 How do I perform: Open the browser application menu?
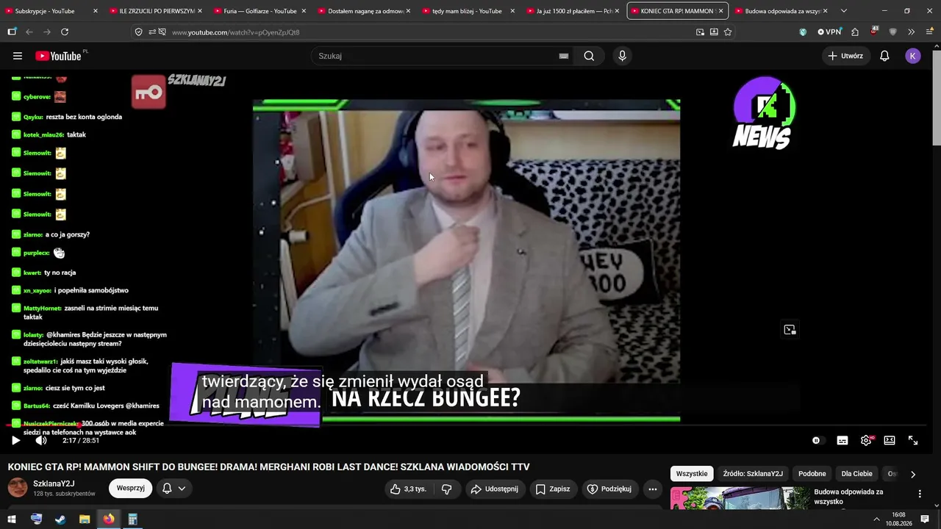[929, 32]
